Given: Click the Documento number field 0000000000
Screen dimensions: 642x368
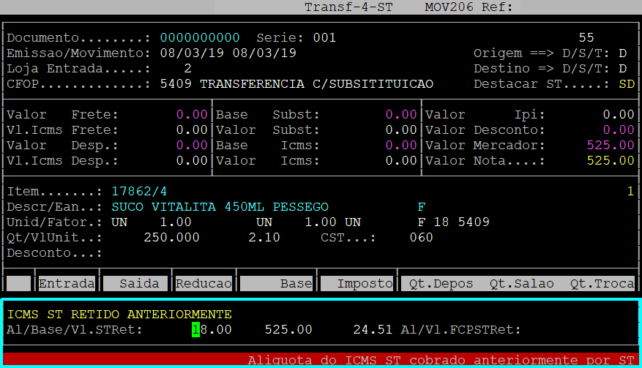Looking at the screenshot, I should pyautogui.click(x=200, y=37).
